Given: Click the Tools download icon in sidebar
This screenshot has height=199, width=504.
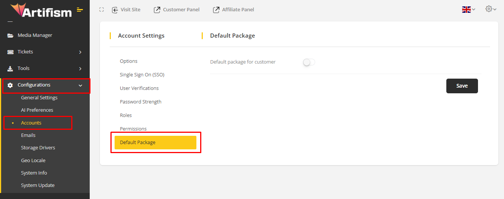Looking at the screenshot, I should tap(10, 68).
